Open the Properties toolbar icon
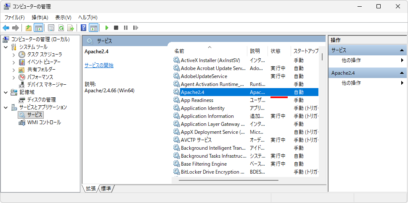 tap(51, 28)
